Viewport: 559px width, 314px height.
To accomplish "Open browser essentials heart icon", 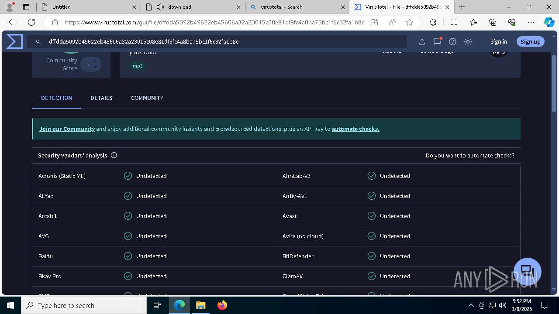I will click(x=512, y=22).
